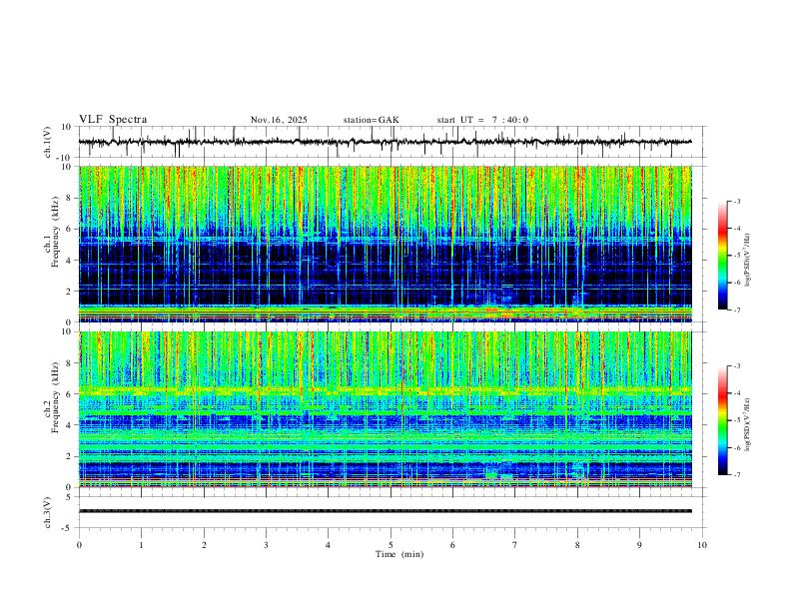Viewport: 791px width, 611px height.
Task: Click the "-4" label on ch.2 color bar
Action: tap(736, 393)
